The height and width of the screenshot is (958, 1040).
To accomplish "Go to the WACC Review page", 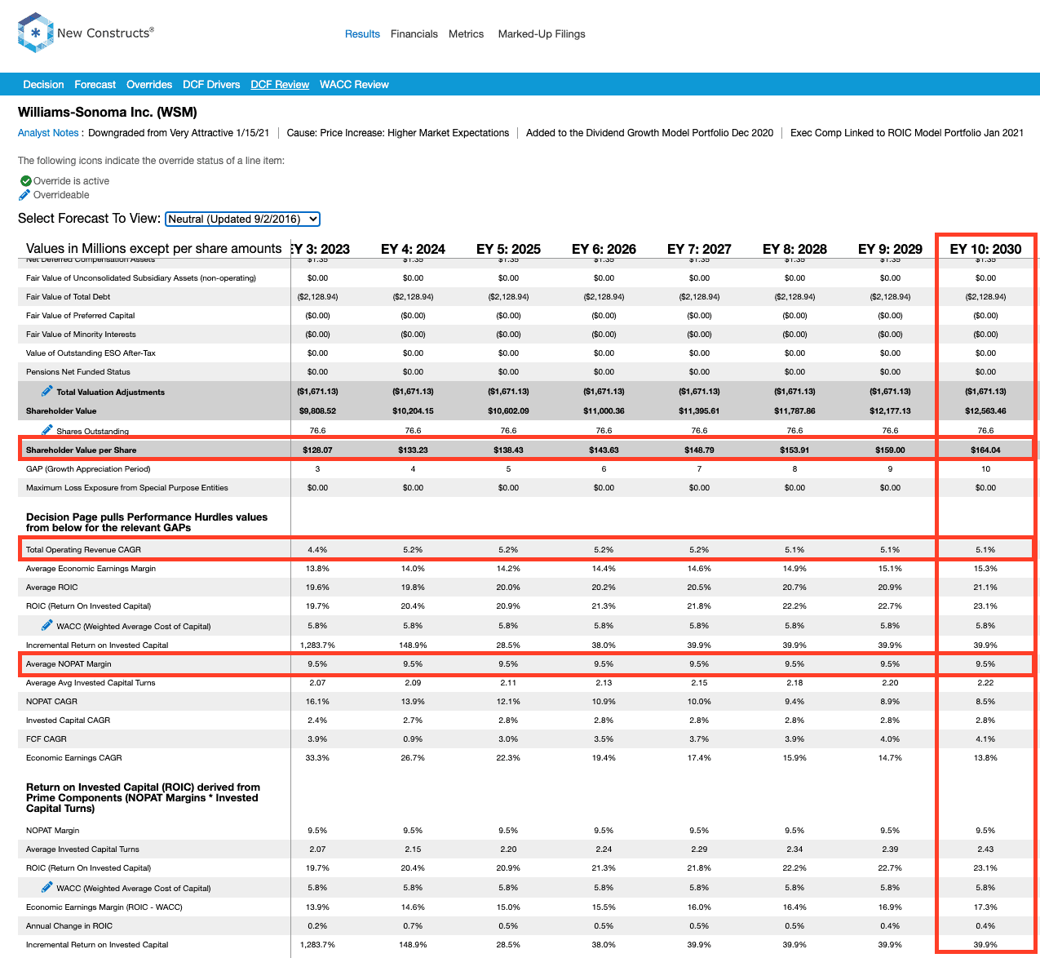I will coord(354,85).
